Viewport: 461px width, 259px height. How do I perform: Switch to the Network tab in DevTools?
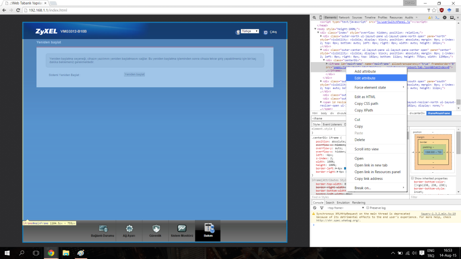coord(344,18)
